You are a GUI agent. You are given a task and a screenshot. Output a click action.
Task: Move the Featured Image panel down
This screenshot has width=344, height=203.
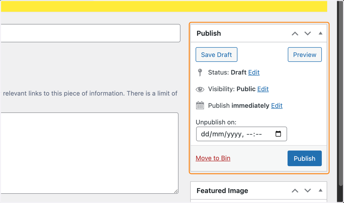tap(308, 191)
